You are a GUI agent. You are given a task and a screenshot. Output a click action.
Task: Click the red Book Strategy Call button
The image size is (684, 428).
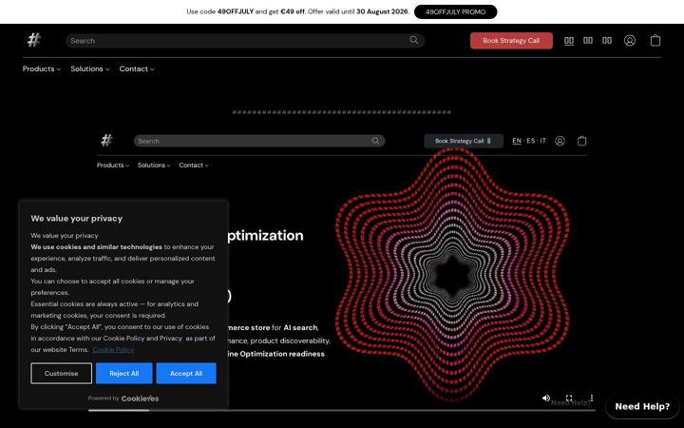coord(511,41)
